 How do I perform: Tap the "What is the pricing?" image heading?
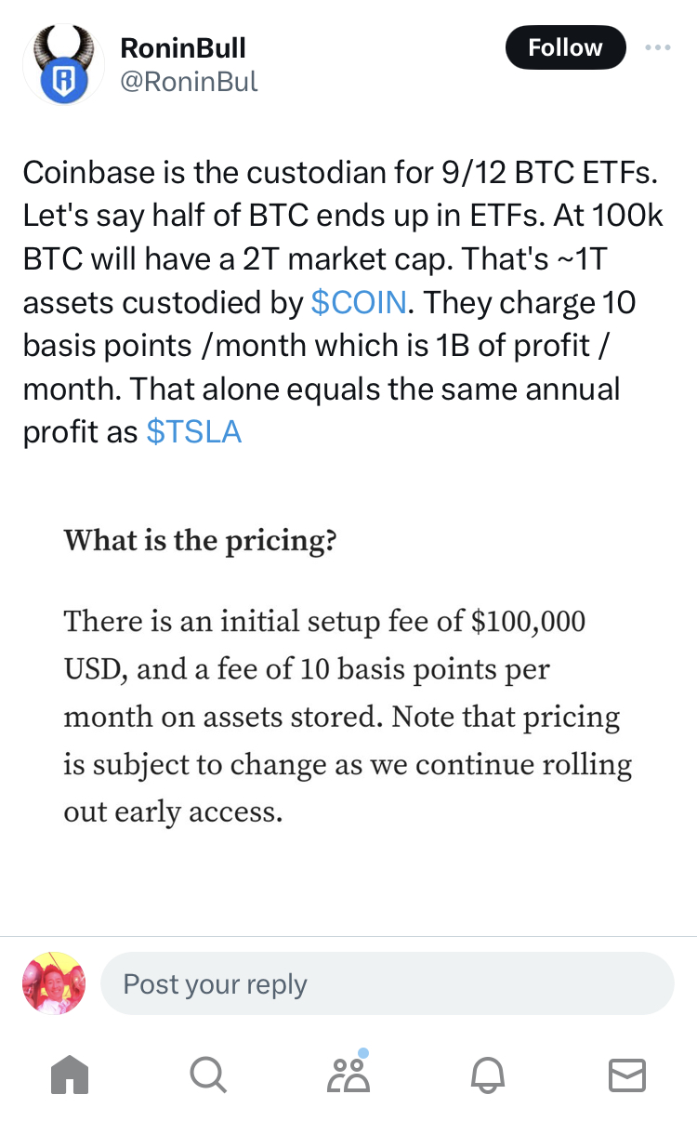pyautogui.click(x=200, y=540)
